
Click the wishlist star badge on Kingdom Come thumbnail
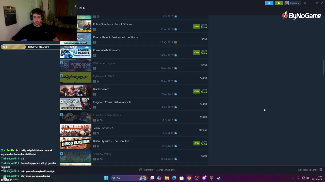[61, 102]
